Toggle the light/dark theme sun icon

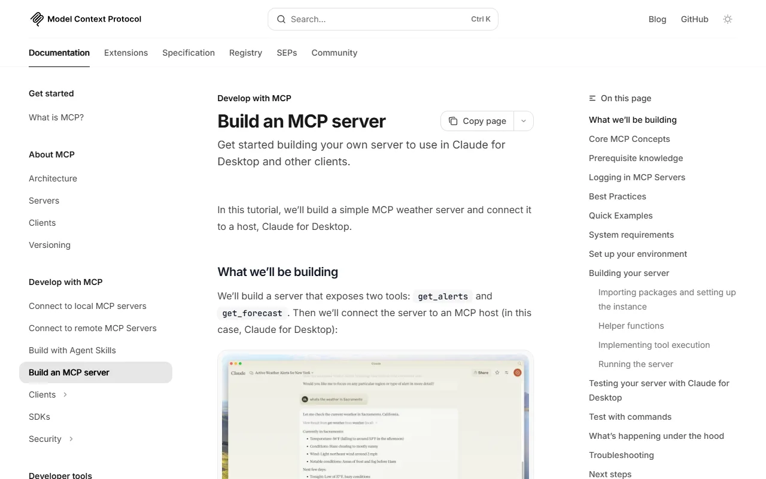tap(728, 19)
